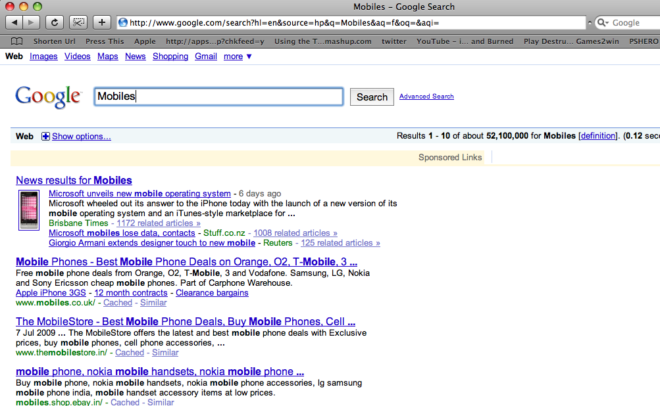Open Microsoft mobiles lose data, contacts article
The height and width of the screenshot is (406, 660).
[x=122, y=233]
